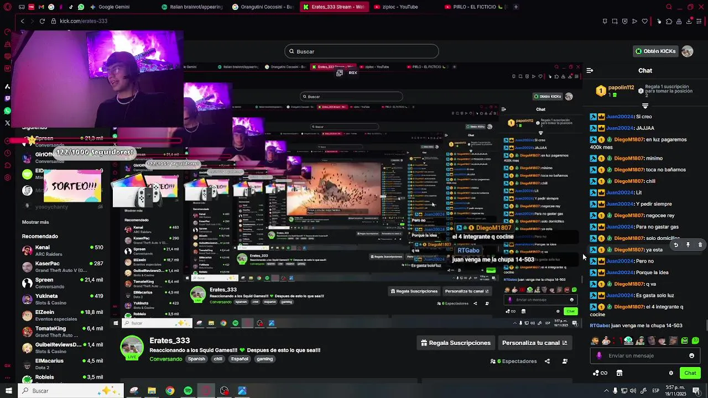Expand the gift leaderboard chevron
708x398 pixels.
[645, 106]
